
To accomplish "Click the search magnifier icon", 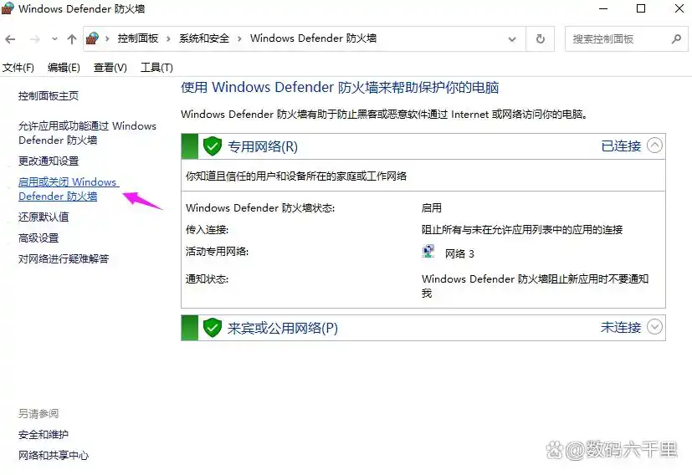I will tap(676, 38).
